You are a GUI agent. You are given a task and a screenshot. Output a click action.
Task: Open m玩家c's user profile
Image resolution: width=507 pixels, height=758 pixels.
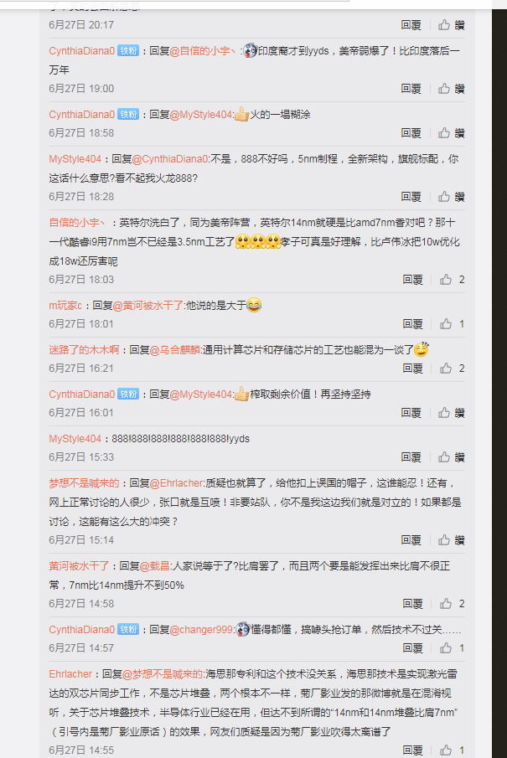tap(66, 306)
